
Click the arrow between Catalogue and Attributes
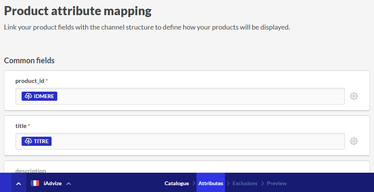[194, 184]
